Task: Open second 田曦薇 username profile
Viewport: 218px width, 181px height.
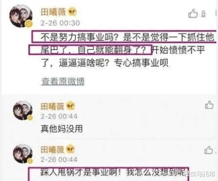Action: (x=52, y=106)
